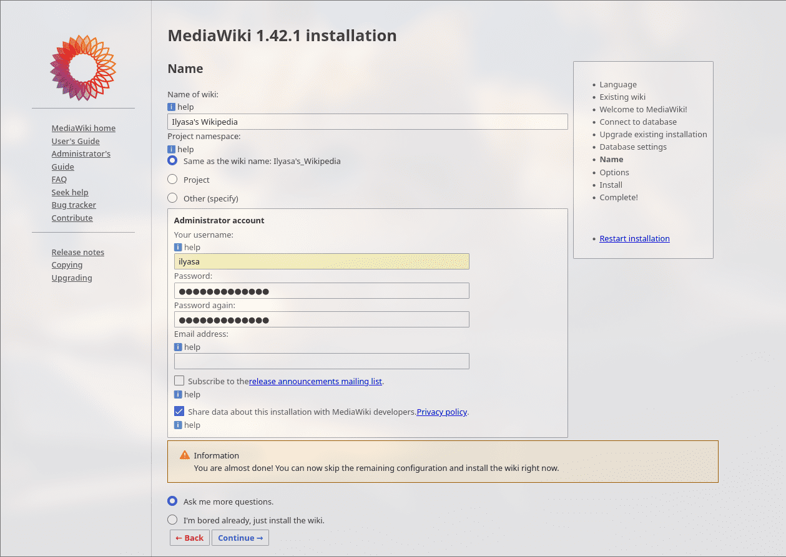Open the MediaWiki home link

coord(84,128)
